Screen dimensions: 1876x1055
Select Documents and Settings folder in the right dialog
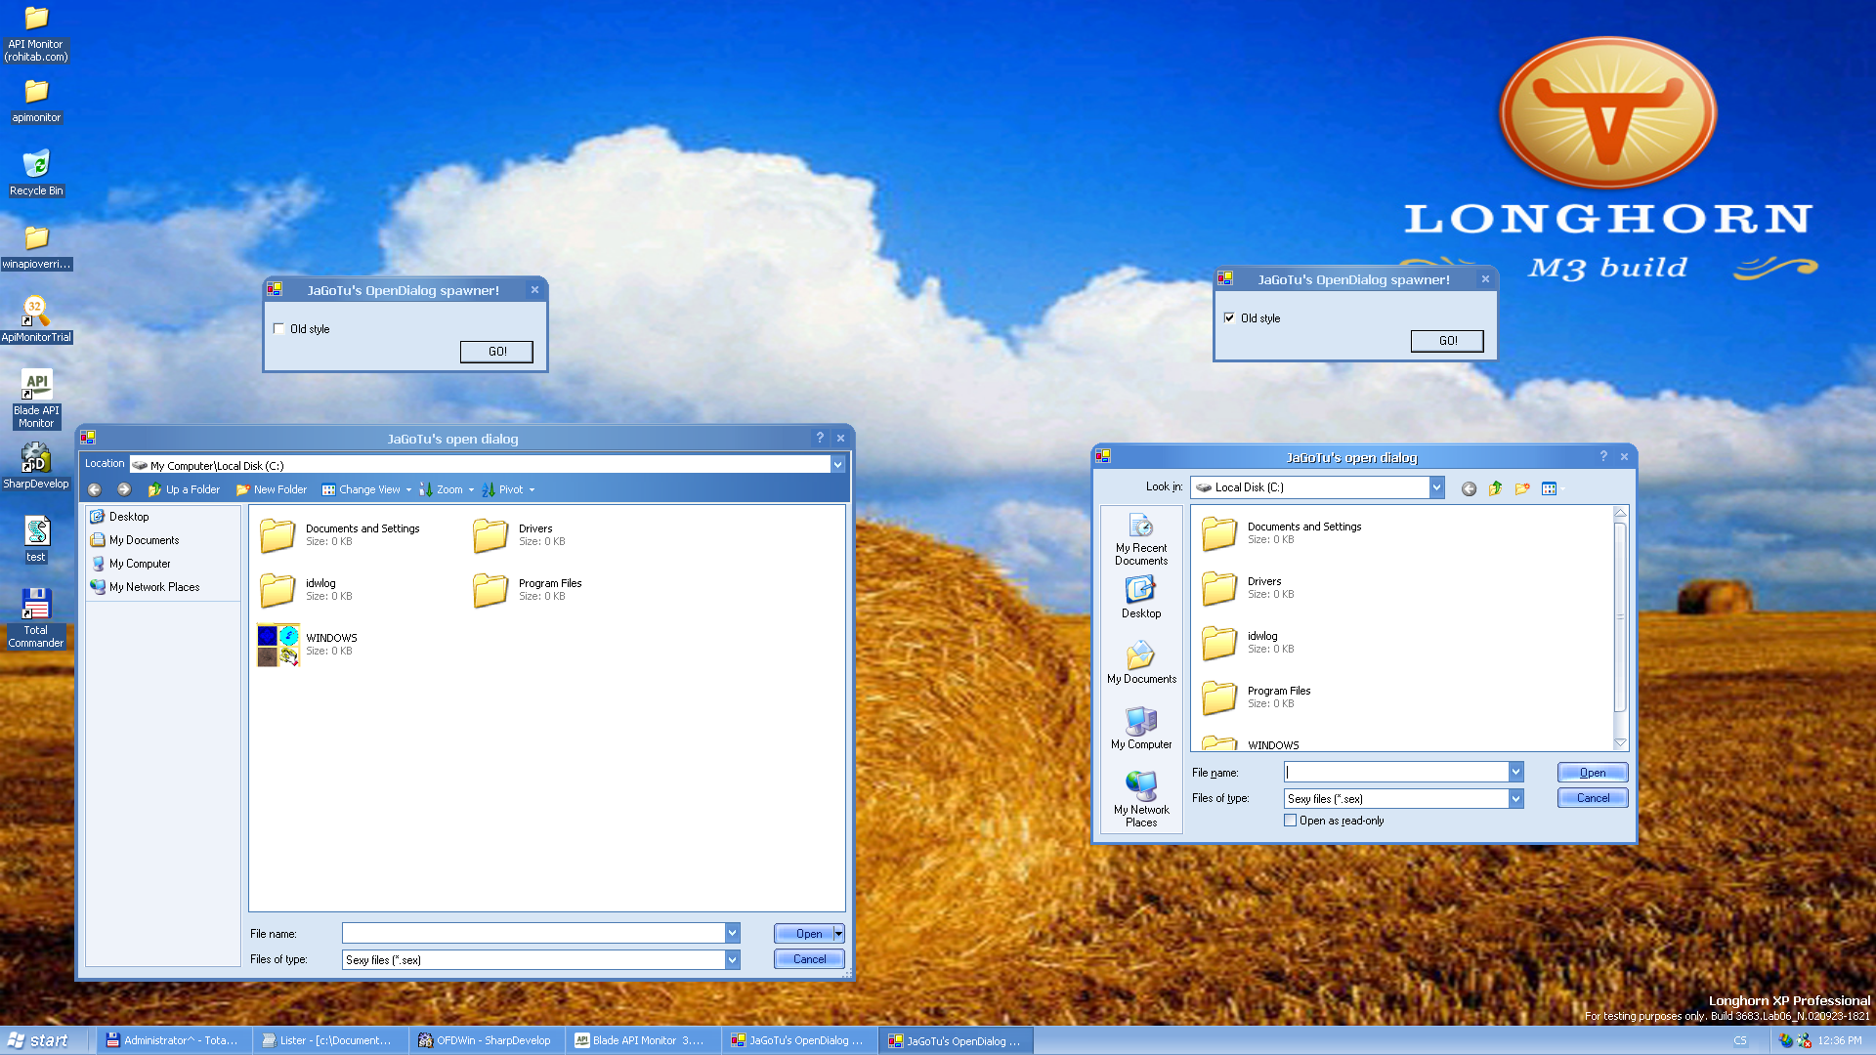click(x=1281, y=532)
